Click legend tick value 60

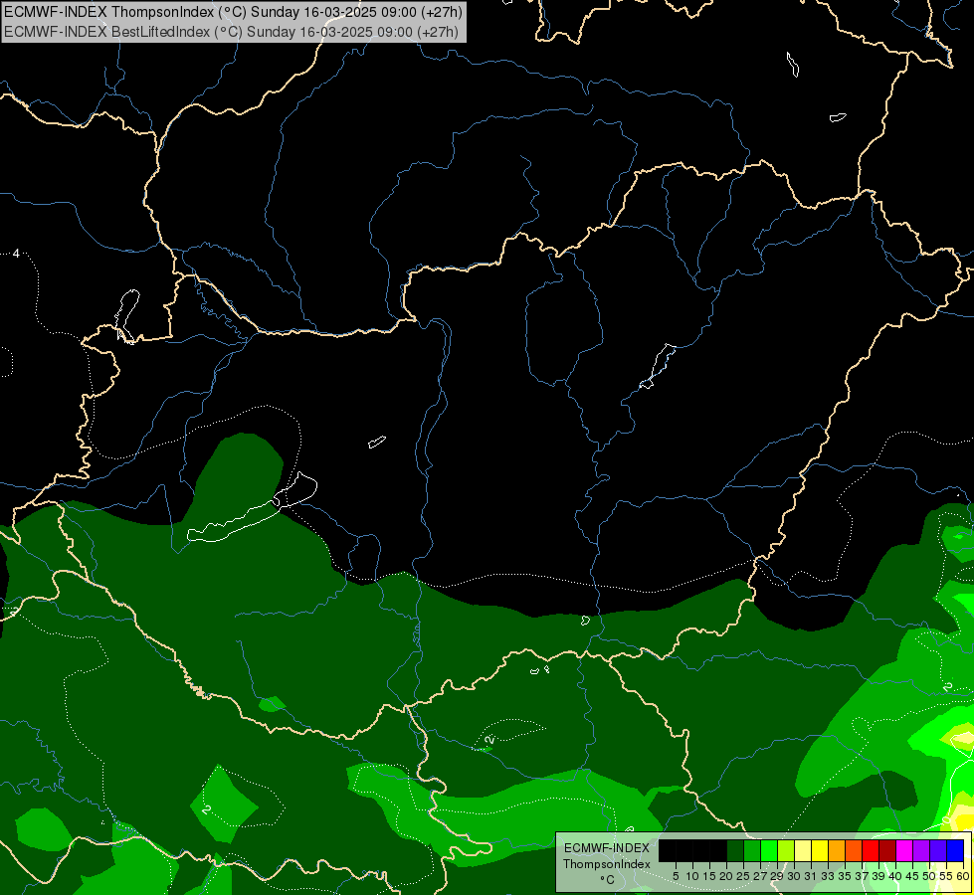tap(963, 876)
